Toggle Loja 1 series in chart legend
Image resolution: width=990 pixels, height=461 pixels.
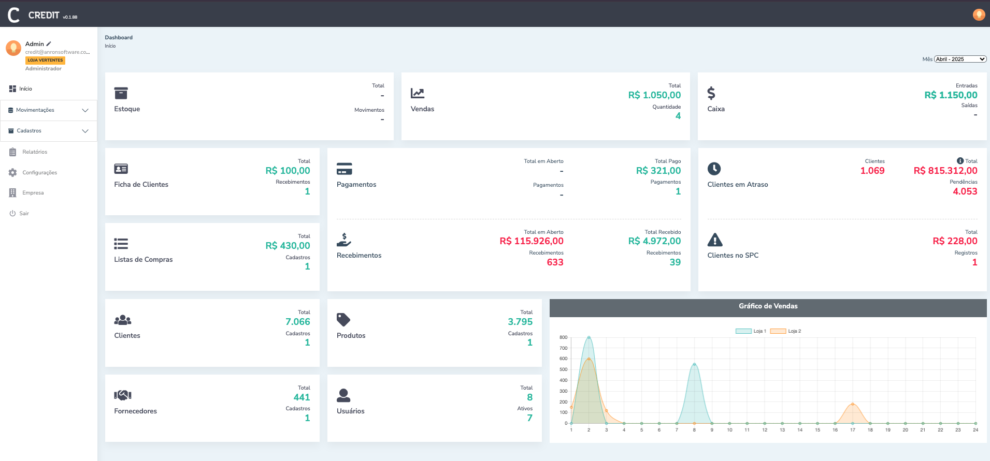point(750,331)
